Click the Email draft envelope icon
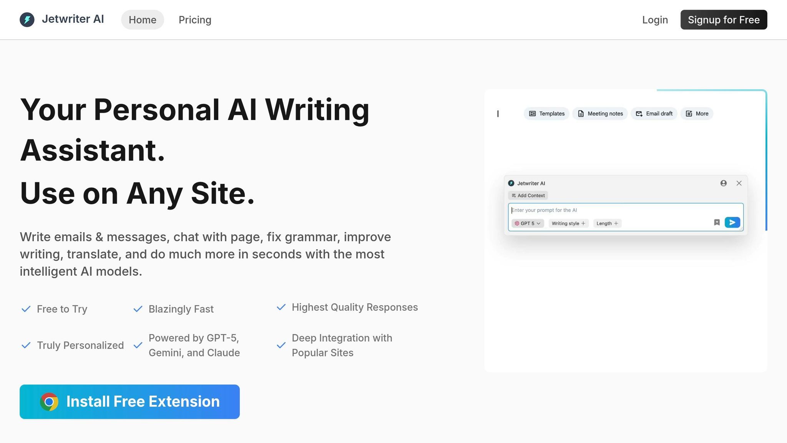Viewport: 787px width, 443px height. coord(639,113)
